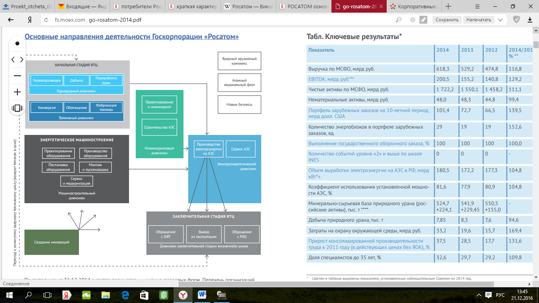Image resolution: width=539 pixels, height=303 pixels.
Task: Open taskbar search magnifier
Action: tap(28, 295)
